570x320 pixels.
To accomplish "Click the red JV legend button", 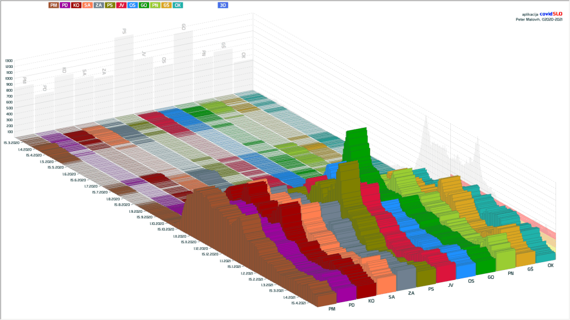I will [121, 5].
